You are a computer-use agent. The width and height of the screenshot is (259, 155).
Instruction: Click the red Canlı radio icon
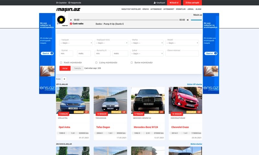pos(71,24)
